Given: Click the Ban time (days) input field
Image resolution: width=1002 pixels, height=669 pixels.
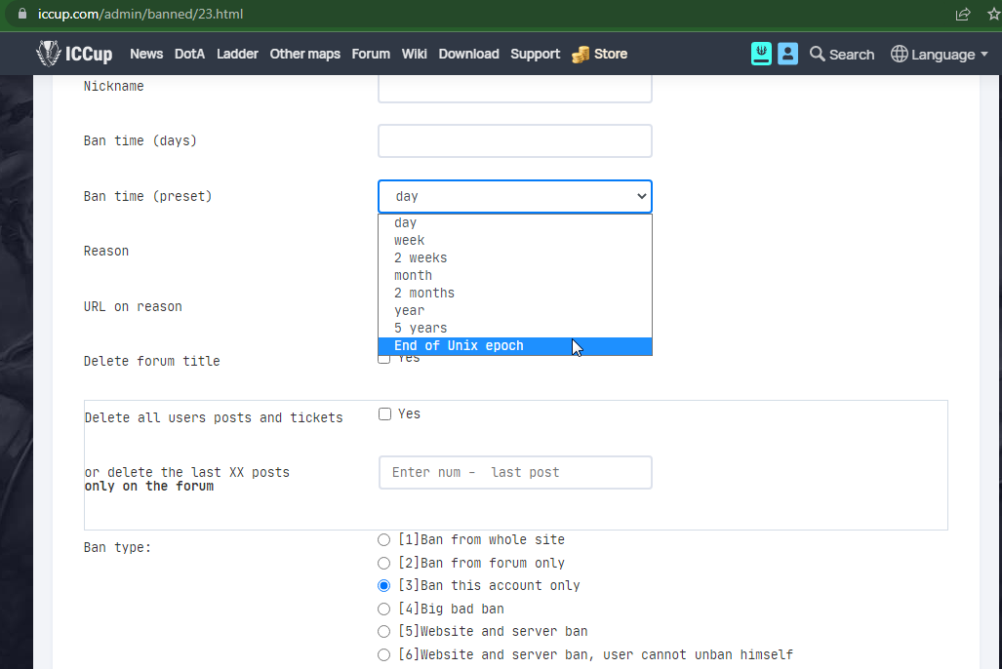Looking at the screenshot, I should pyautogui.click(x=515, y=140).
